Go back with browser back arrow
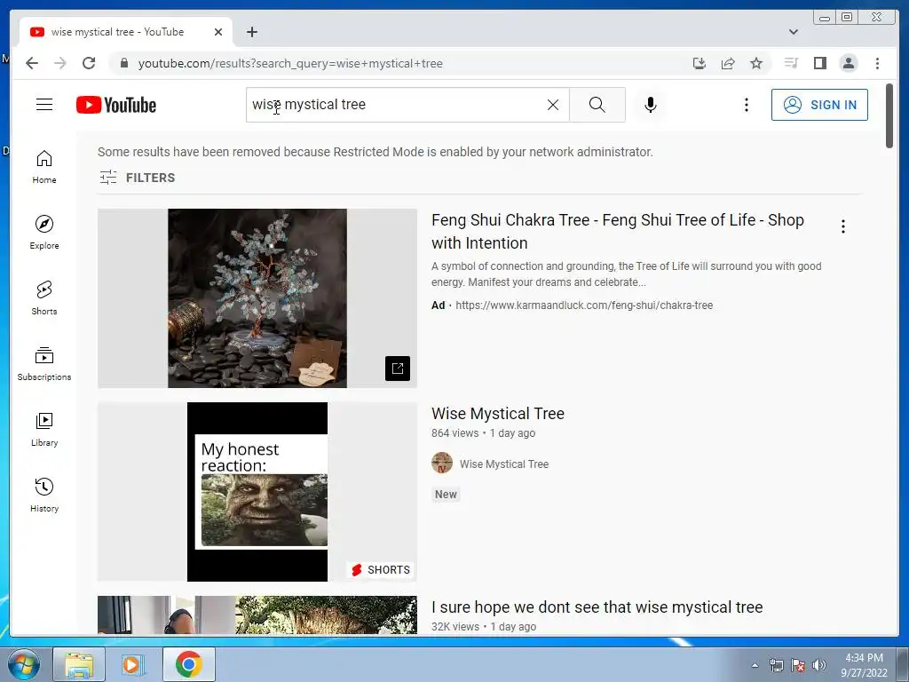 click(x=32, y=63)
